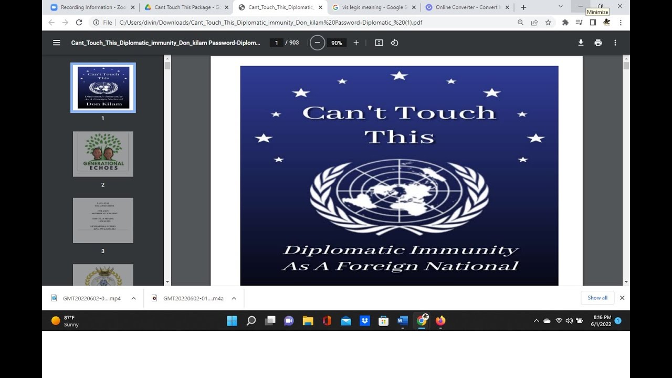Open the volume tray icon

click(569, 321)
